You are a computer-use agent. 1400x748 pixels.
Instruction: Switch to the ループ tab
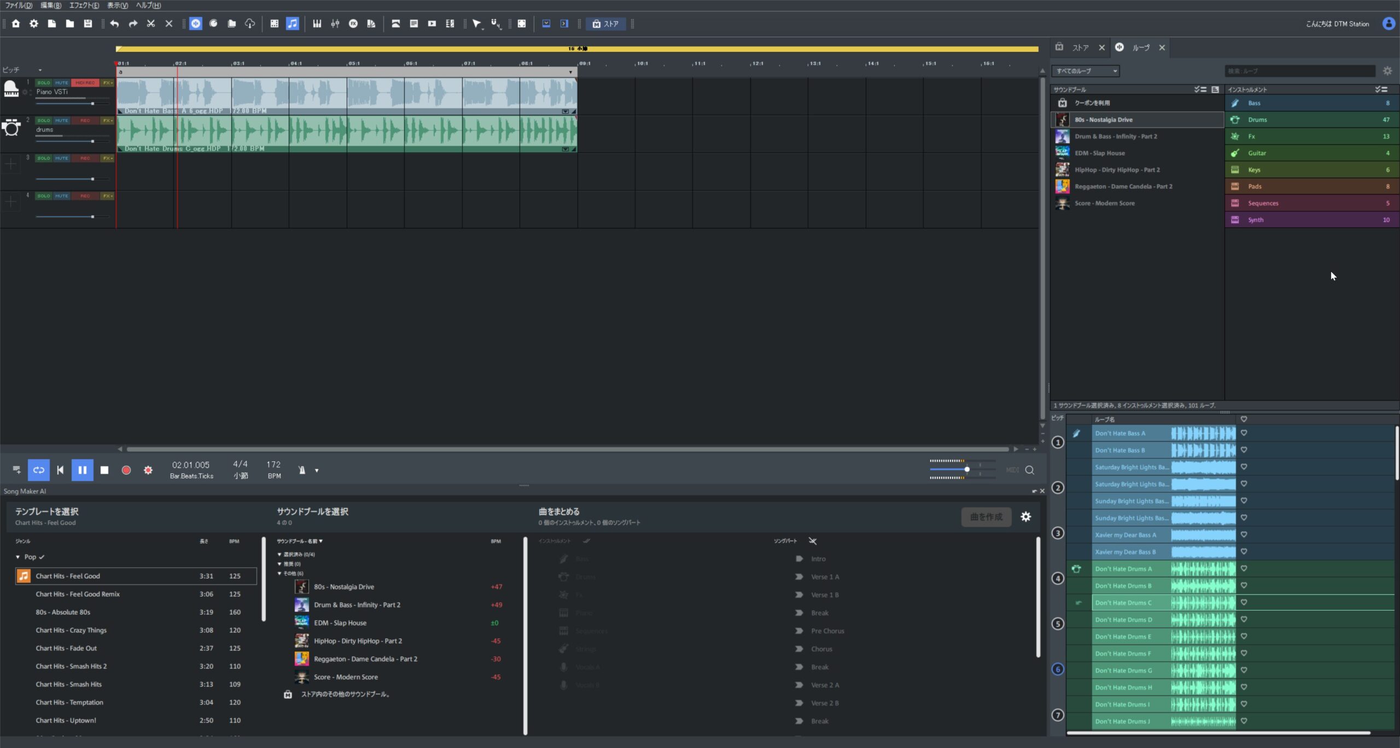click(x=1141, y=48)
